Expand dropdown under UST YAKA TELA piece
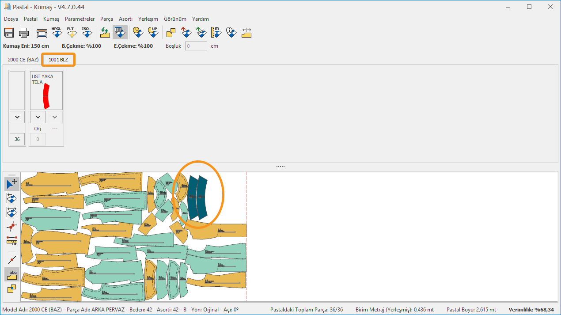 38,117
